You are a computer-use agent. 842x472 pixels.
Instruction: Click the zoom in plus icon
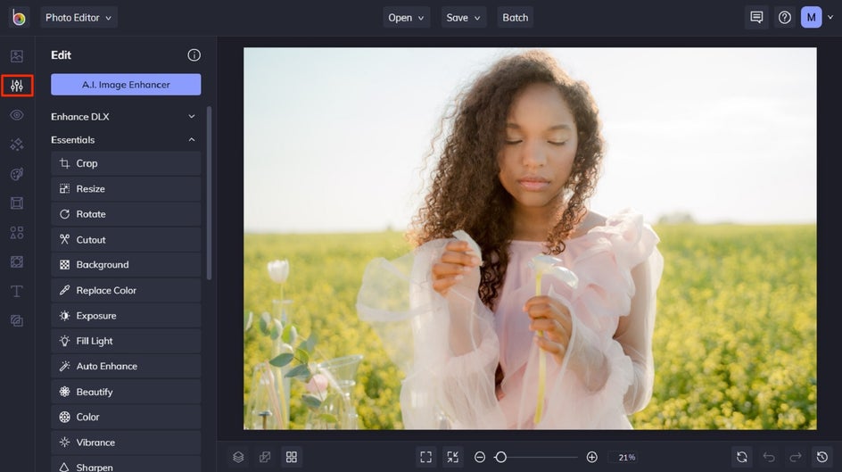[x=591, y=457]
